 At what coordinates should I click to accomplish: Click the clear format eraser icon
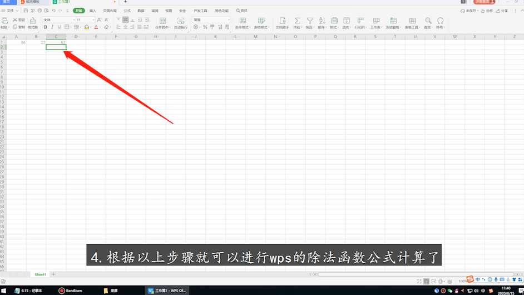coord(106,27)
